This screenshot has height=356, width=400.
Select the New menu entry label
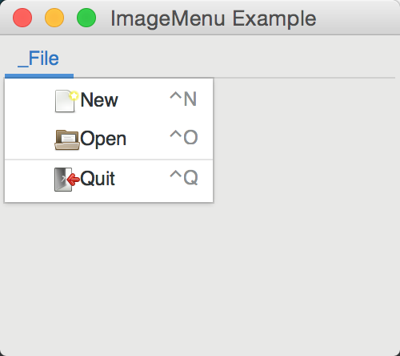(99, 100)
